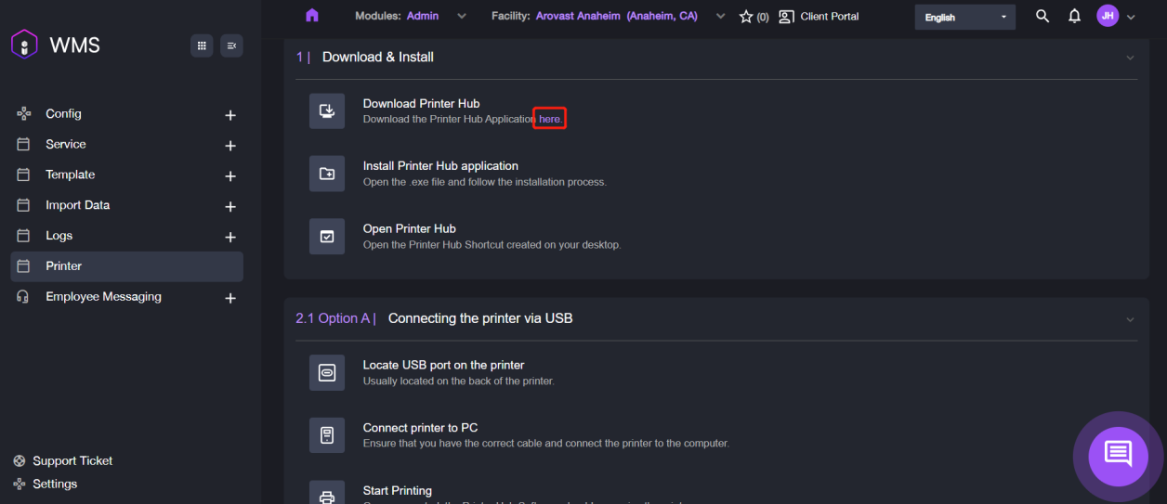Click the favorites star icon
The image size is (1167, 504).
tap(745, 17)
